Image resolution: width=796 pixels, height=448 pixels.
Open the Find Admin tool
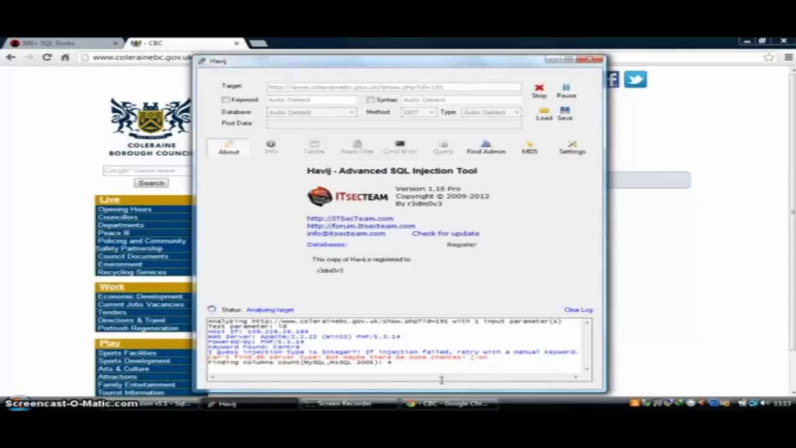(486, 147)
